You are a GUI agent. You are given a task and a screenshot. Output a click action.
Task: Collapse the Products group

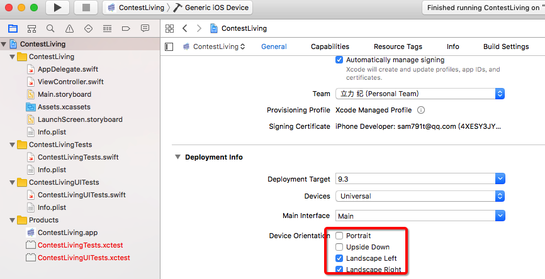(13, 220)
